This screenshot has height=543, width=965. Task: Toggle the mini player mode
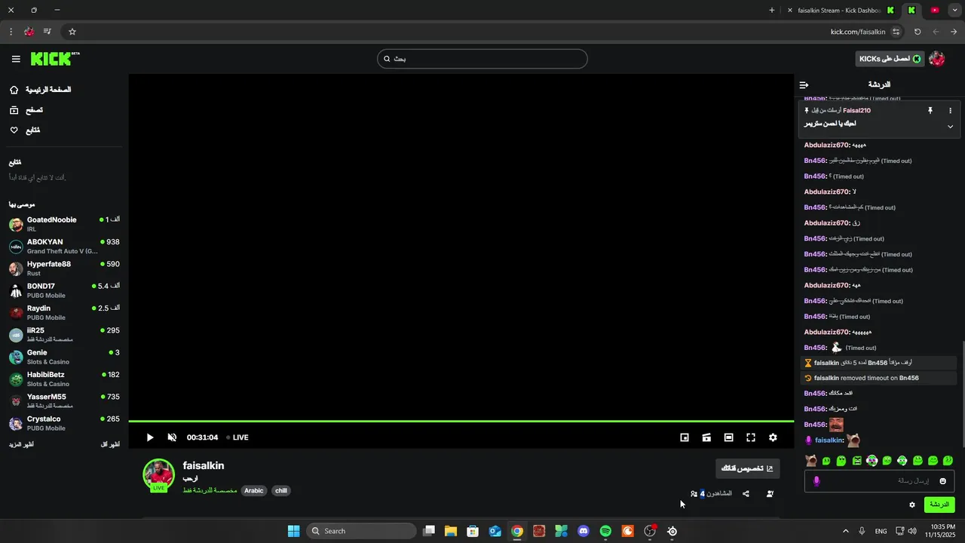(685, 437)
